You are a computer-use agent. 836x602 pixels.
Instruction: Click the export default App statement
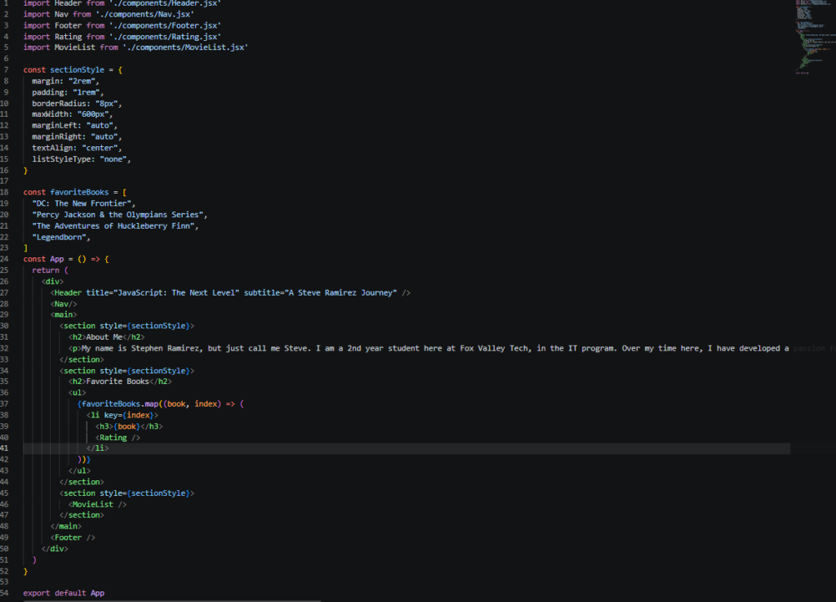coord(64,593)
